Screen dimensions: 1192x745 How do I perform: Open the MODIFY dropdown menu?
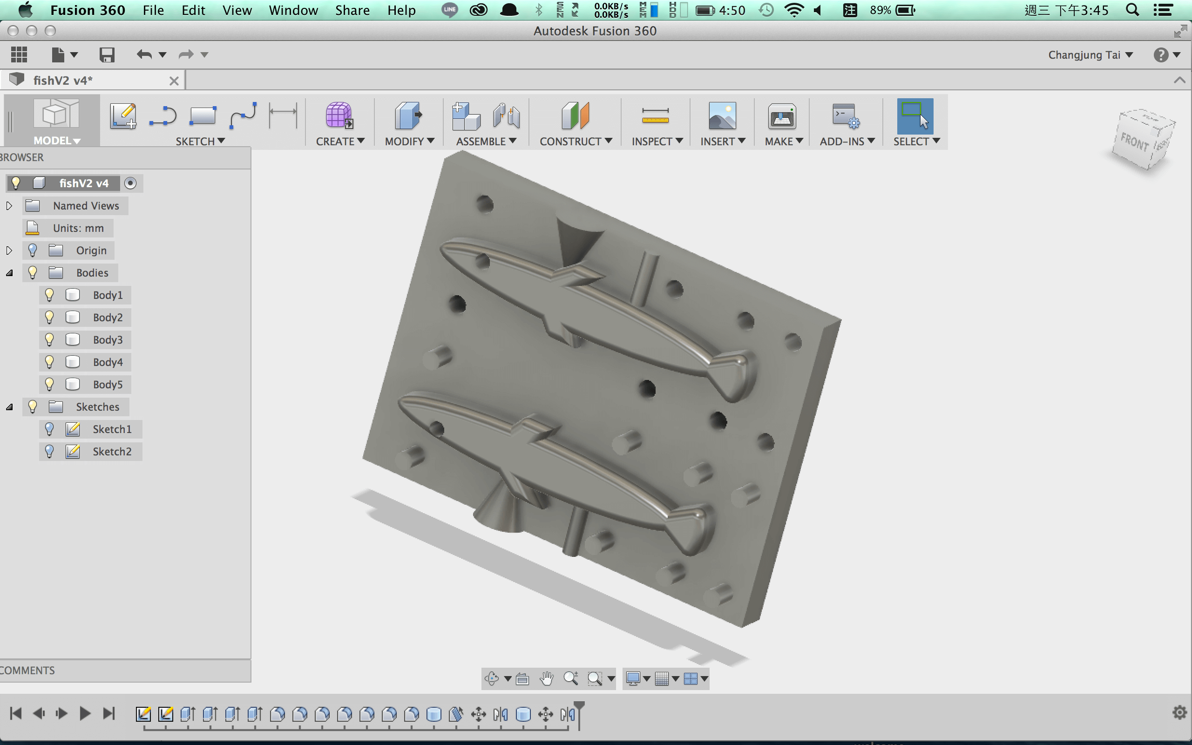tap(409, 142)
